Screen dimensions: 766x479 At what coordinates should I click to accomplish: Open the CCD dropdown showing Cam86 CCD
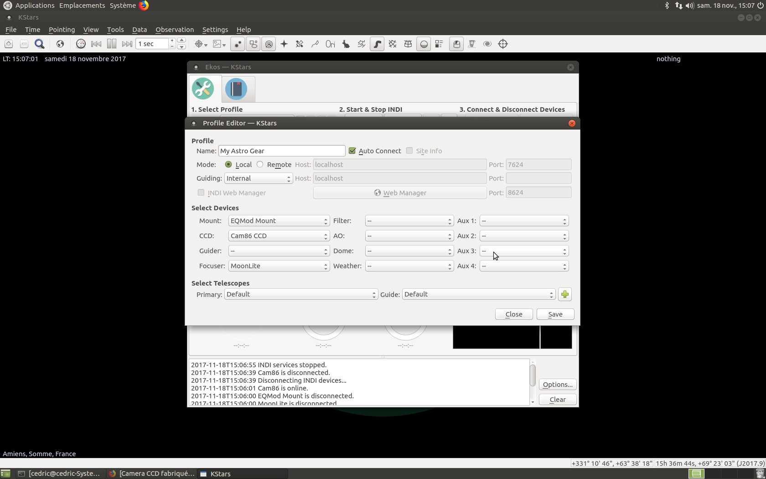point(279,236)
